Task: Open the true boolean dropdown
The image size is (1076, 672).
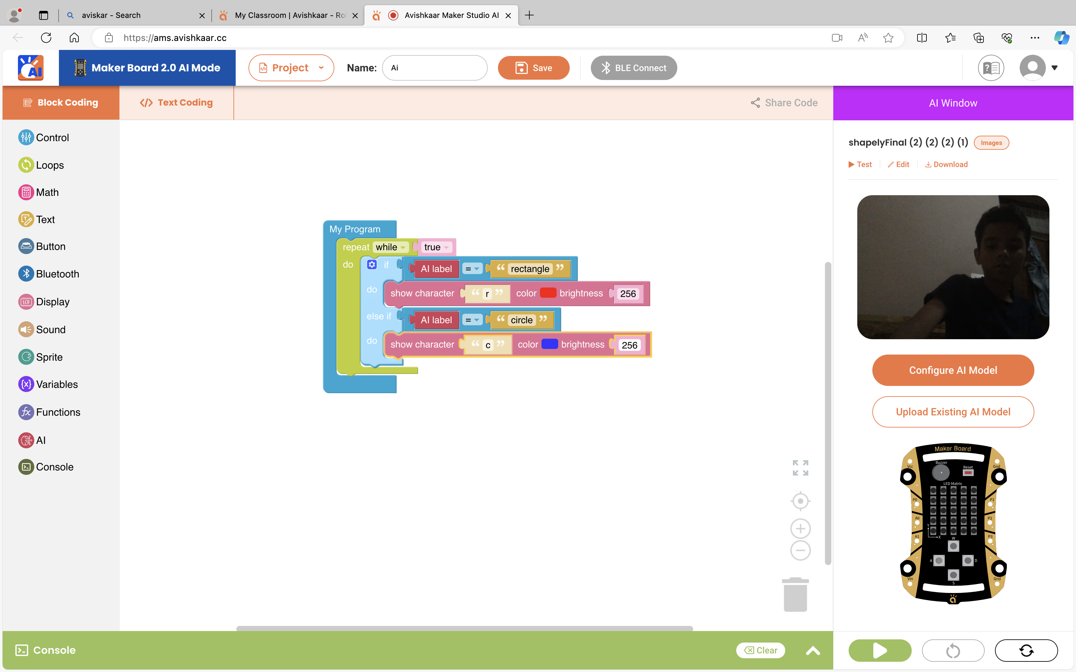Action: coord(436,247)
